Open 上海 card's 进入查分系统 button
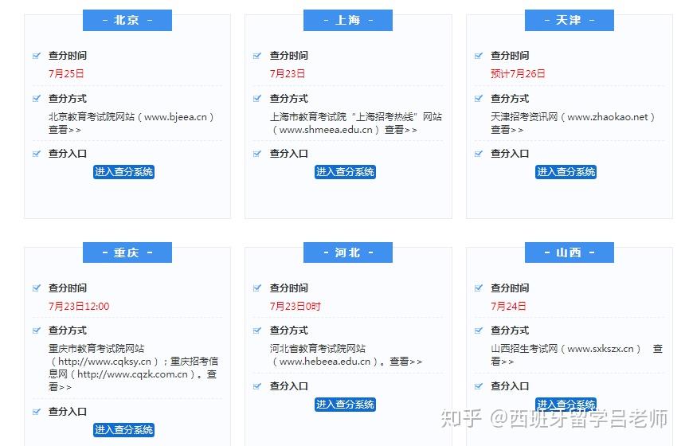The image size is (685, 446). [x=345, y=172]
